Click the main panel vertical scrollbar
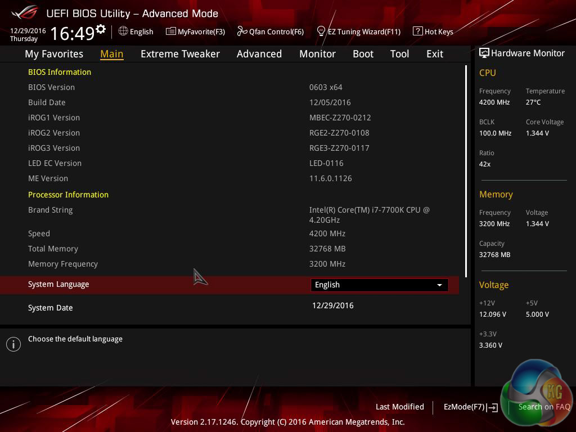 pos(466,169)
